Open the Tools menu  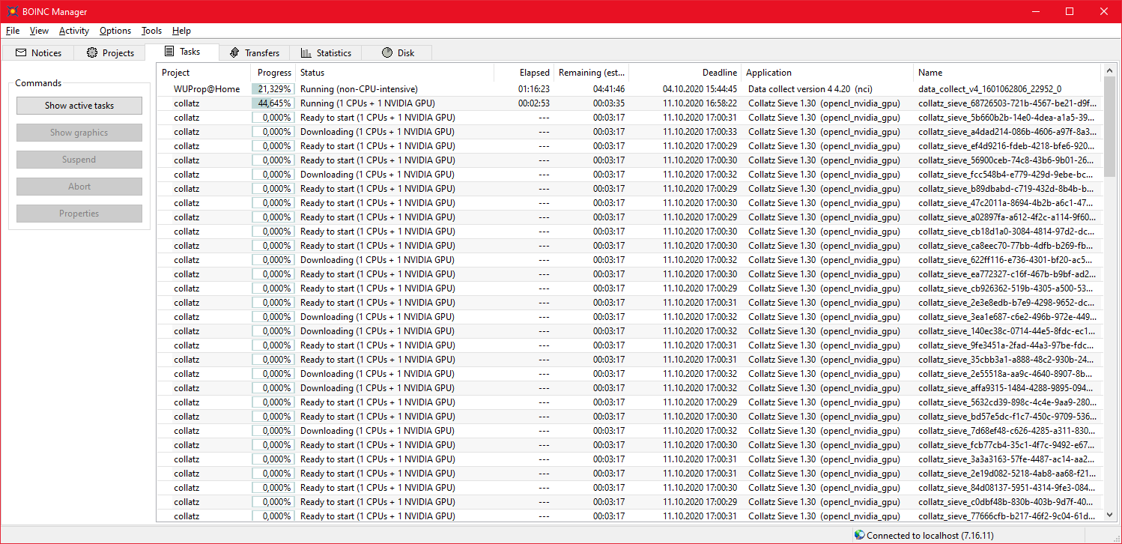[151, 31]
